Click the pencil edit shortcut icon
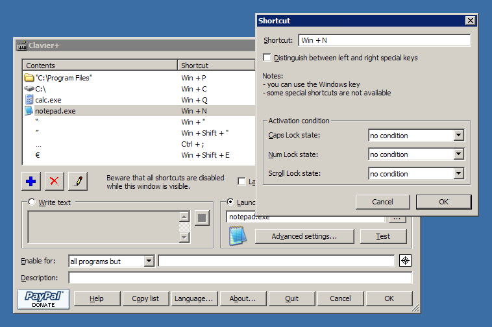This screenshot has width=492, height=327. click(77, 181)
